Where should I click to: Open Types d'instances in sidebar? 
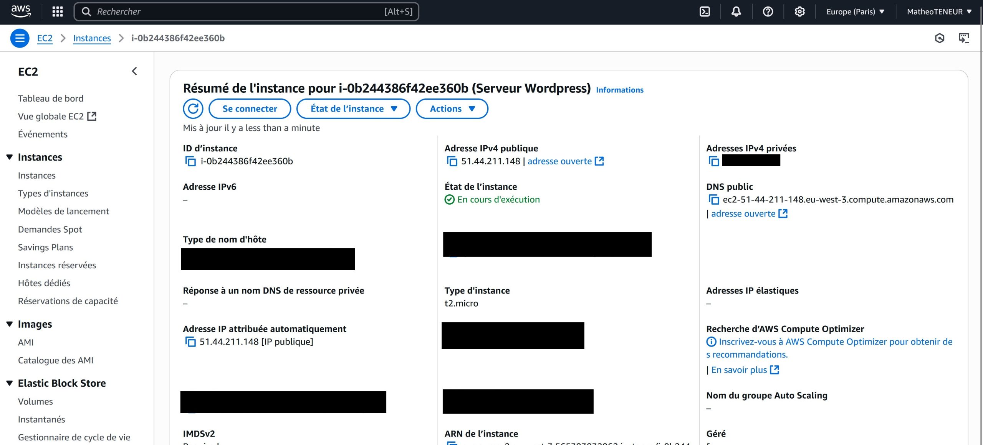(53, 193)
